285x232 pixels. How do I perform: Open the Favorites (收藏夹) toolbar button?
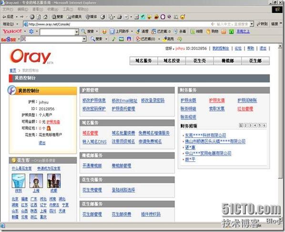coord(74,17)
